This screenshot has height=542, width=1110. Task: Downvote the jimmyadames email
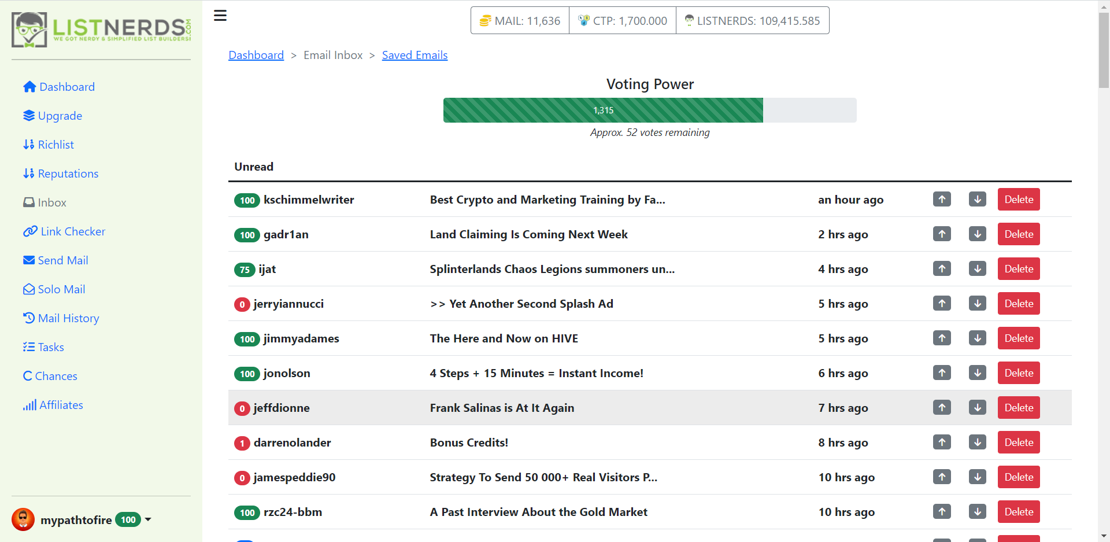pos(978,338)
